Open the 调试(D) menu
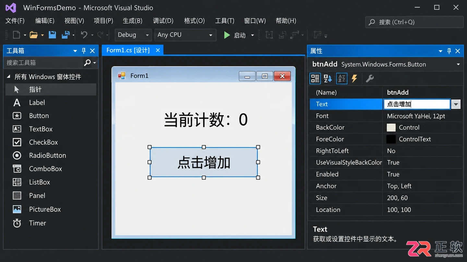 163,21
